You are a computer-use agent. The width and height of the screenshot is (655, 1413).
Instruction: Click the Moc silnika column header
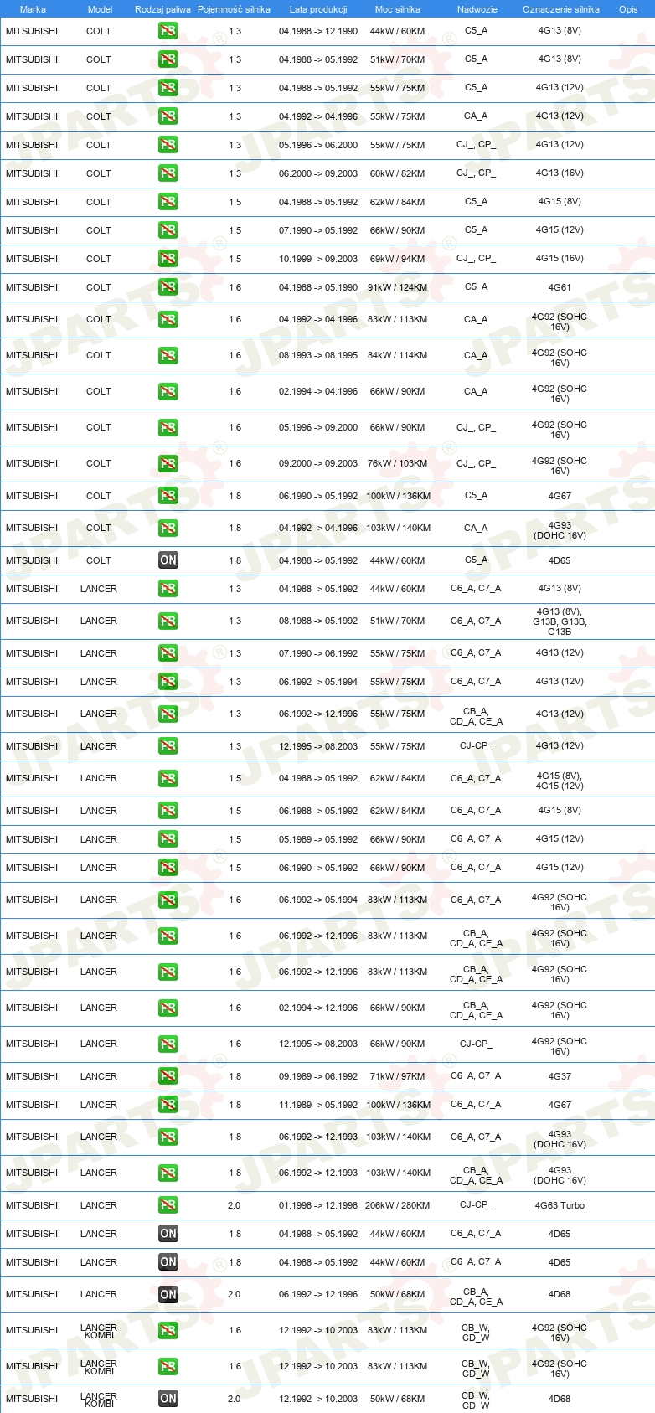pyautogui.click(x=398, y=9)
